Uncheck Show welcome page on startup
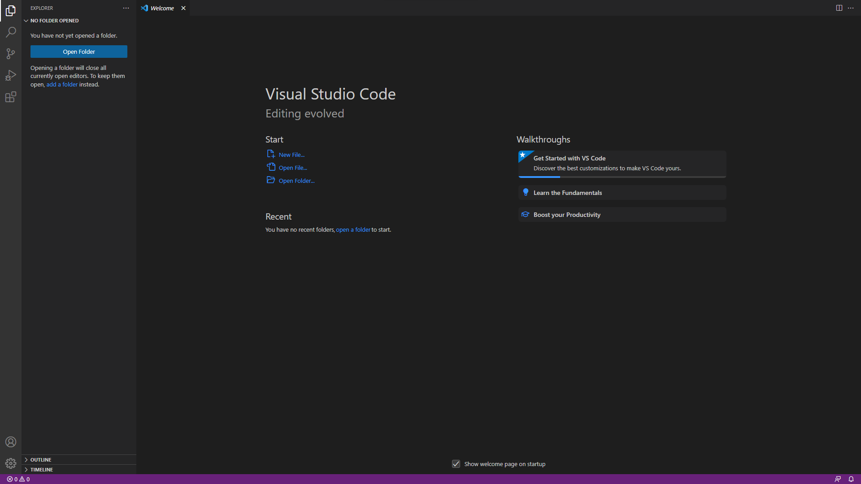This screenshot has width=861, height=484. tap(456, 464)
